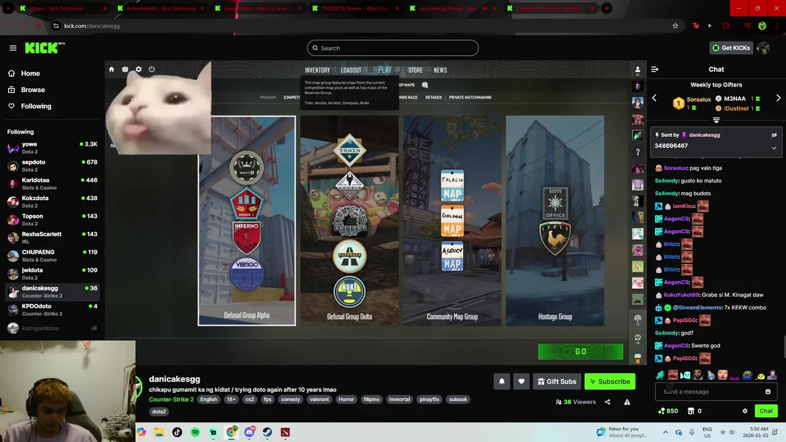
Task: Click the CS2 power quit icon
Action: [152, 69]
